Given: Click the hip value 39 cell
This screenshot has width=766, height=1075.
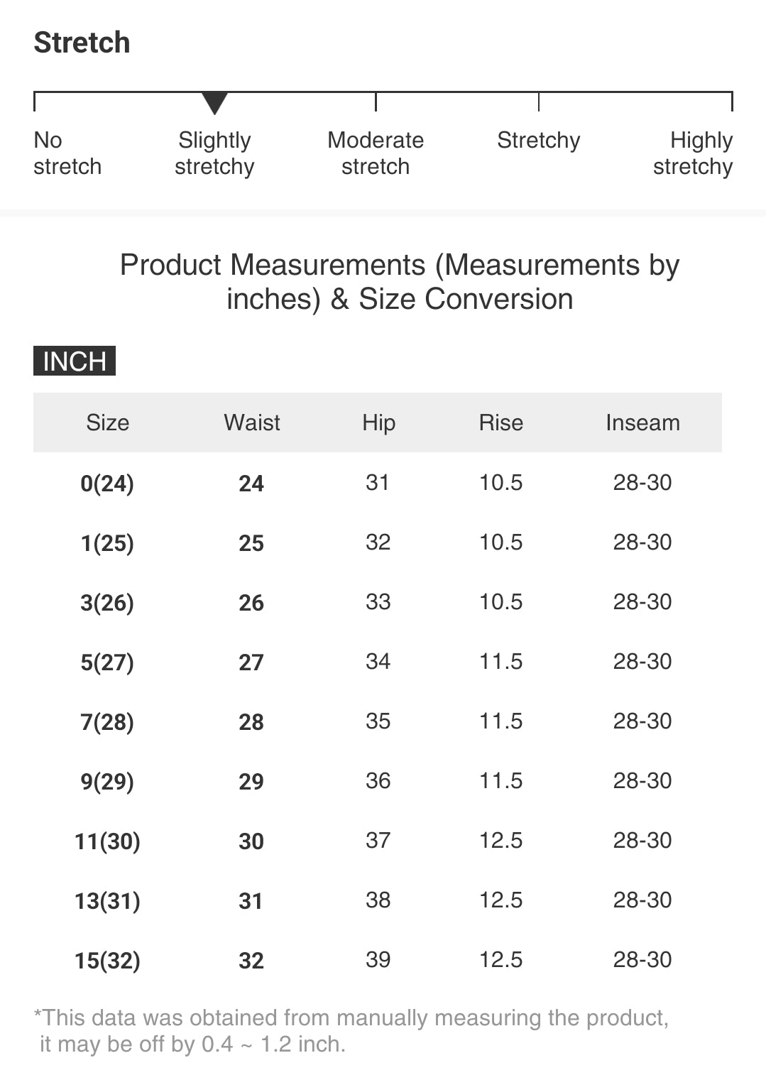Looking at the screenshot, I should (x=378, y=960).
